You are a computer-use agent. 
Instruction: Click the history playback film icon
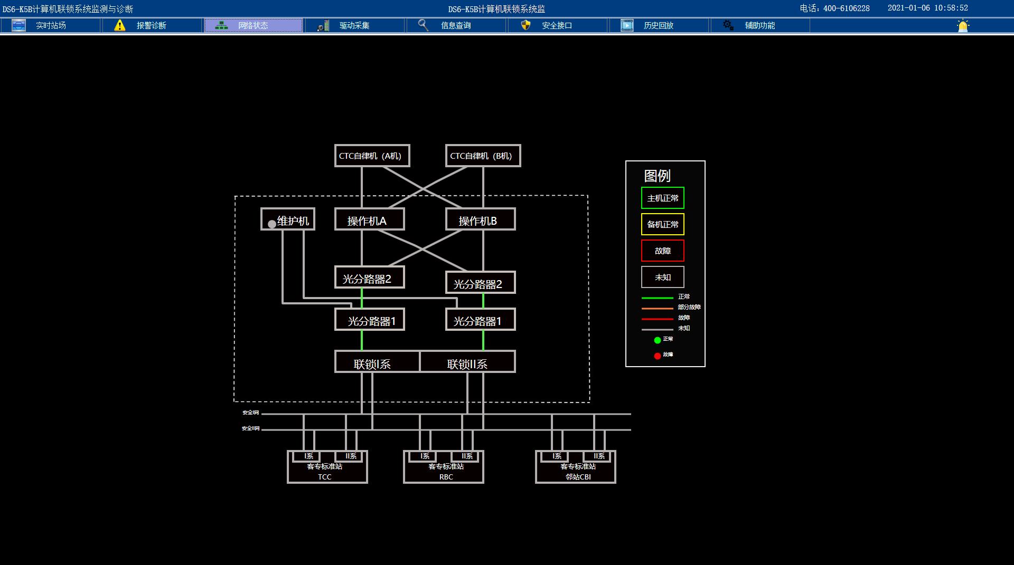pyautogui.click(x=627, y=25)
